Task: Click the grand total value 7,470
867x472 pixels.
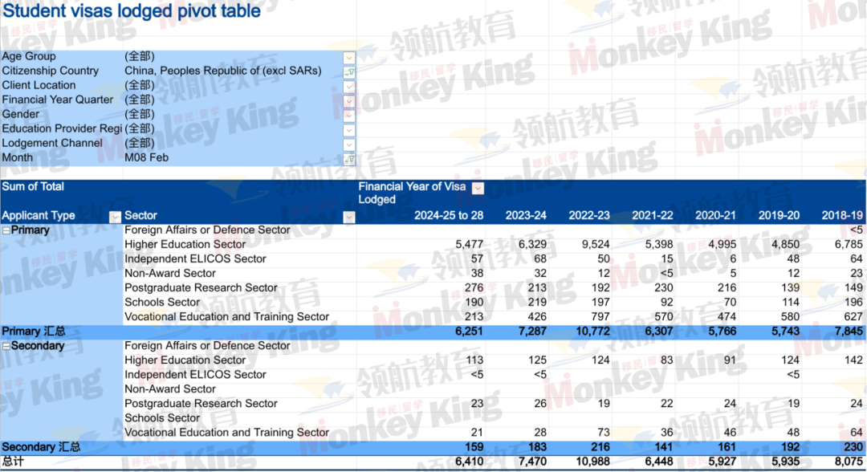Action: pos(533,462)
